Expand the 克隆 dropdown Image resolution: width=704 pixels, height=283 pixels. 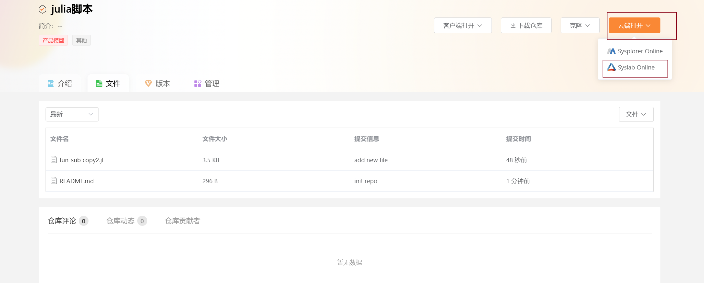(x=580, y=25)
